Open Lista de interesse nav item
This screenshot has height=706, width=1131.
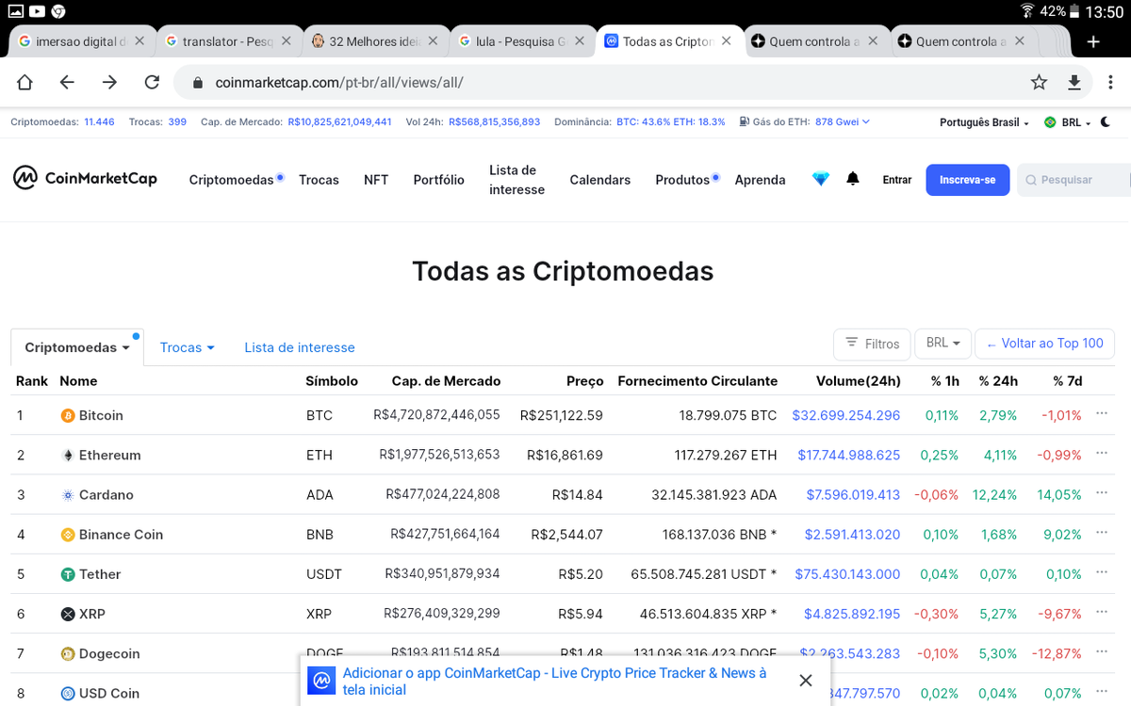[516, 180]
